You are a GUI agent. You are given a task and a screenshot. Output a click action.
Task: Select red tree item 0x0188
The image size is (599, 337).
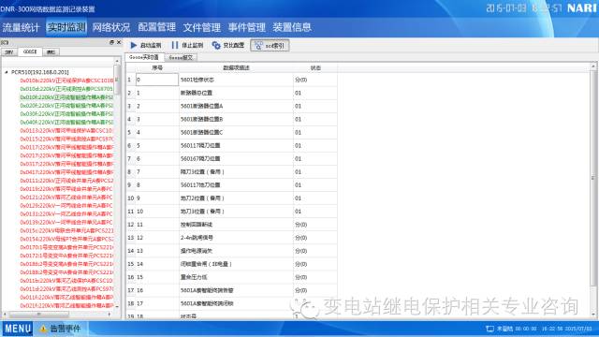pos(66,272)
